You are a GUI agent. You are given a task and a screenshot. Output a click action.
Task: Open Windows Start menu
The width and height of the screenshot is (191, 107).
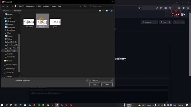click(2, 105)
